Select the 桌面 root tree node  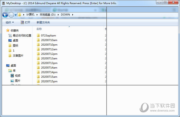point(13,66)
